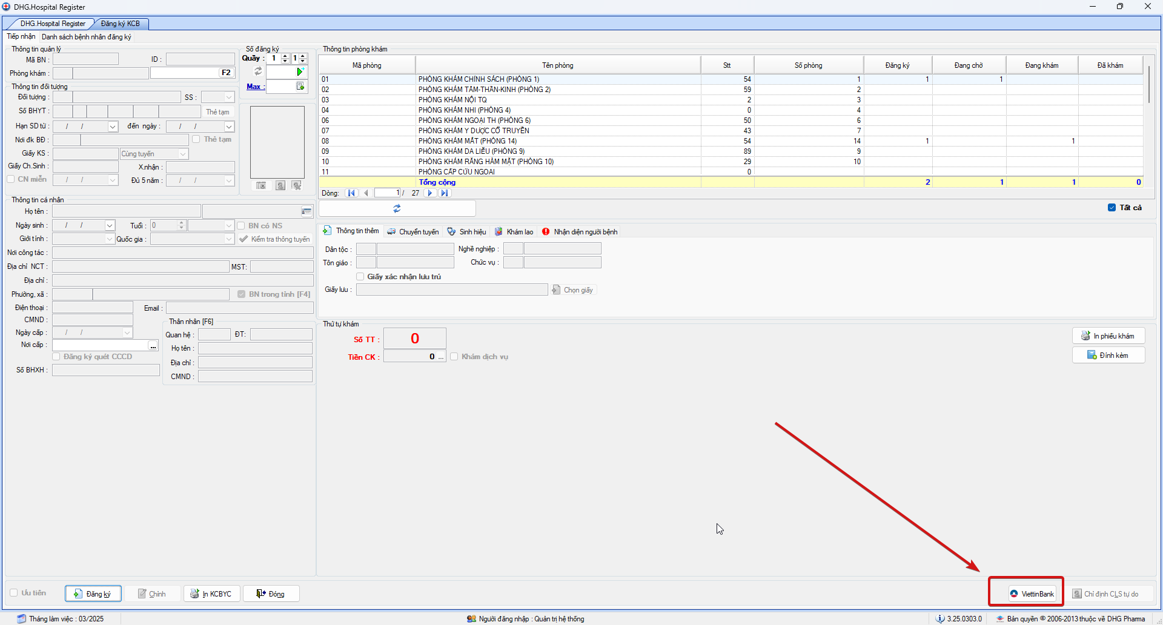
Task: Click the remove photo icon under the photo box
Action: pos(297,185)
